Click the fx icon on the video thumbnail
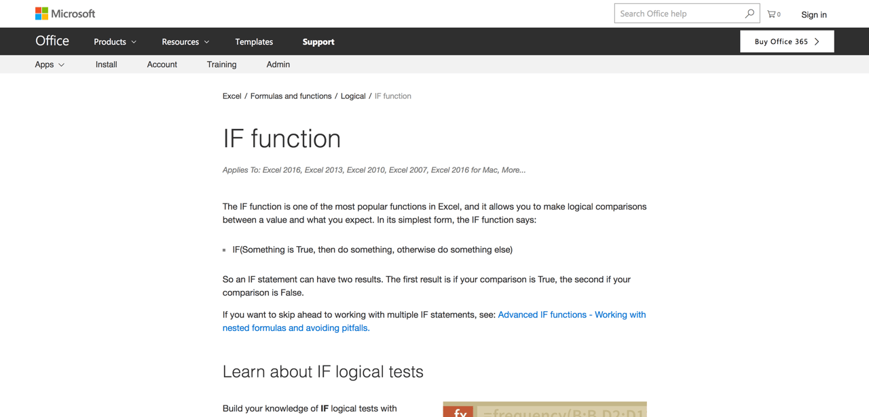 point(459,412)
